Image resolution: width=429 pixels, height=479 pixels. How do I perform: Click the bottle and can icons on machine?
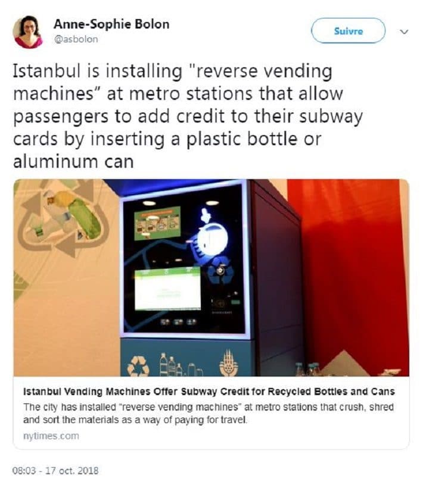pos(181,365)
